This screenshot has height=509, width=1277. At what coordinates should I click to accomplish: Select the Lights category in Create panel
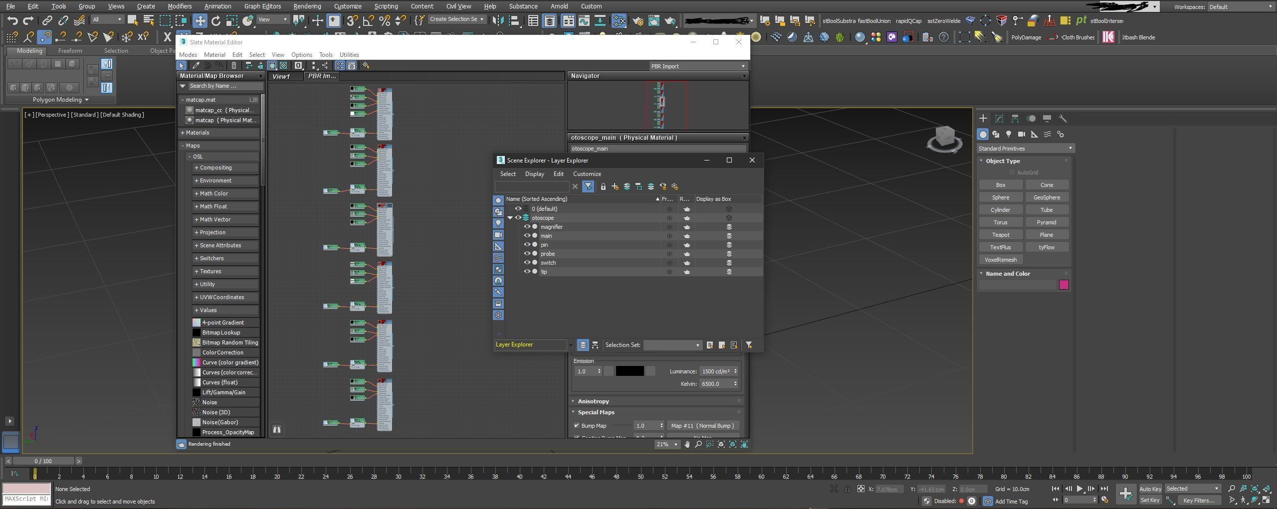pos(1009,134)
